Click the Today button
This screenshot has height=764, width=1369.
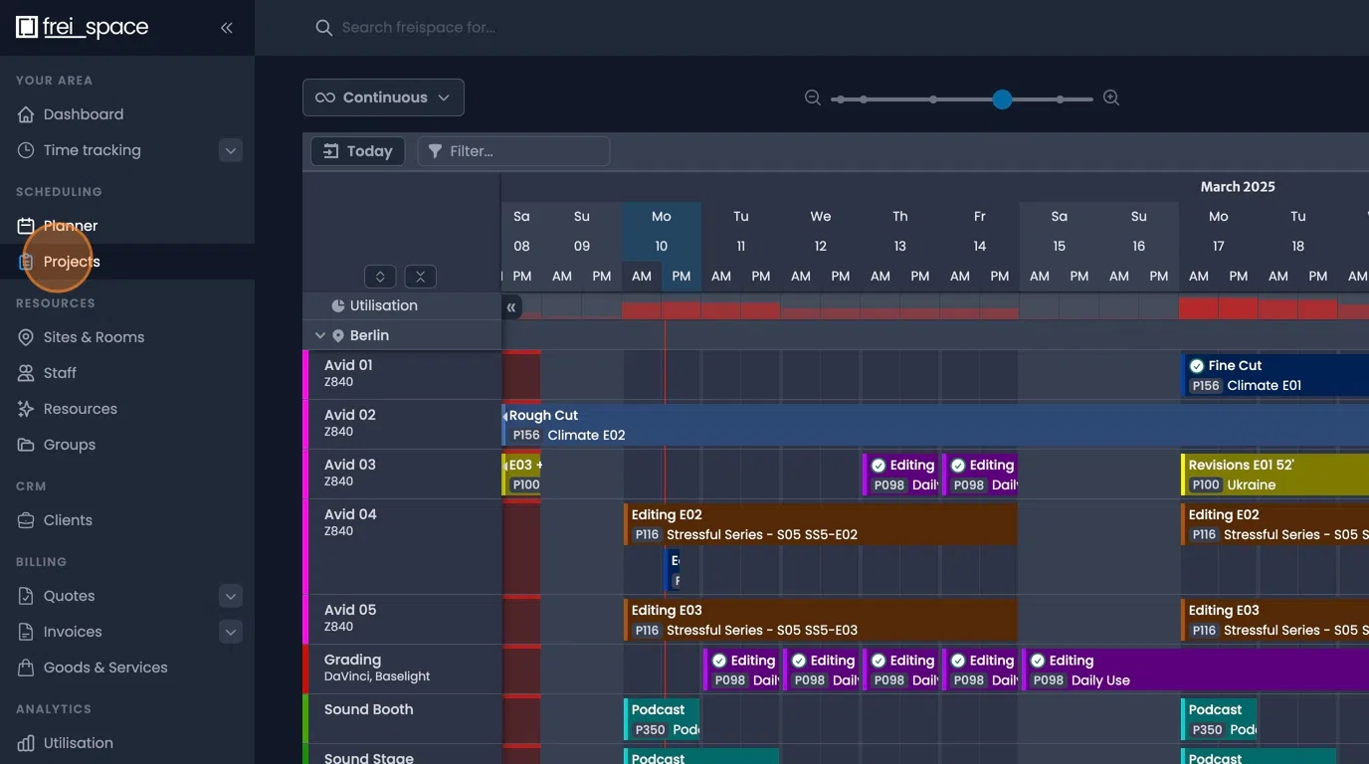coord(357,150)
